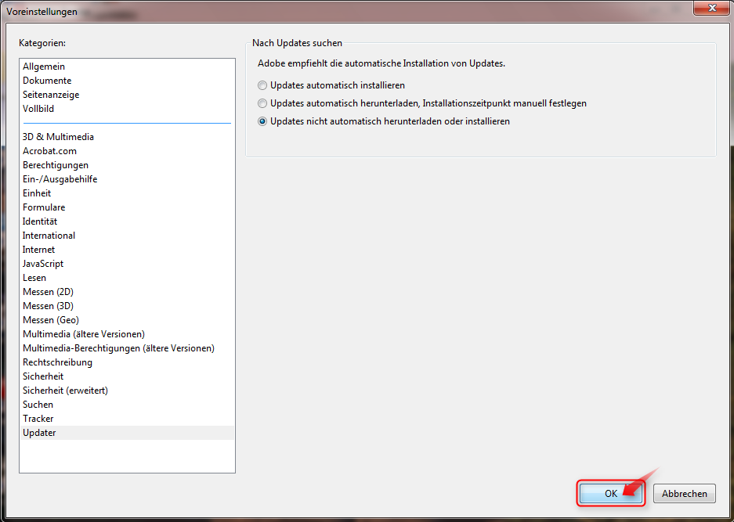Image resolution: width=734 pixels, height=522 pixels.
Task: Select Ein-/Ausgabehilfe category
Action: (60, 178)
